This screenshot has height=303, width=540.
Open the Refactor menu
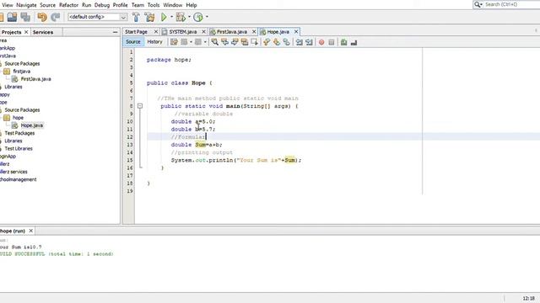tap(68, 5)
